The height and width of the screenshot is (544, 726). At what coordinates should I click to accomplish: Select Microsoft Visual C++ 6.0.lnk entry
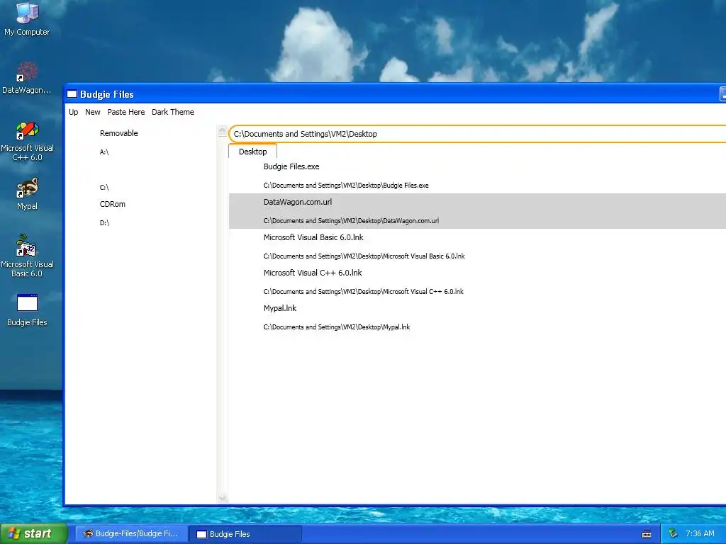coord(313,273)
